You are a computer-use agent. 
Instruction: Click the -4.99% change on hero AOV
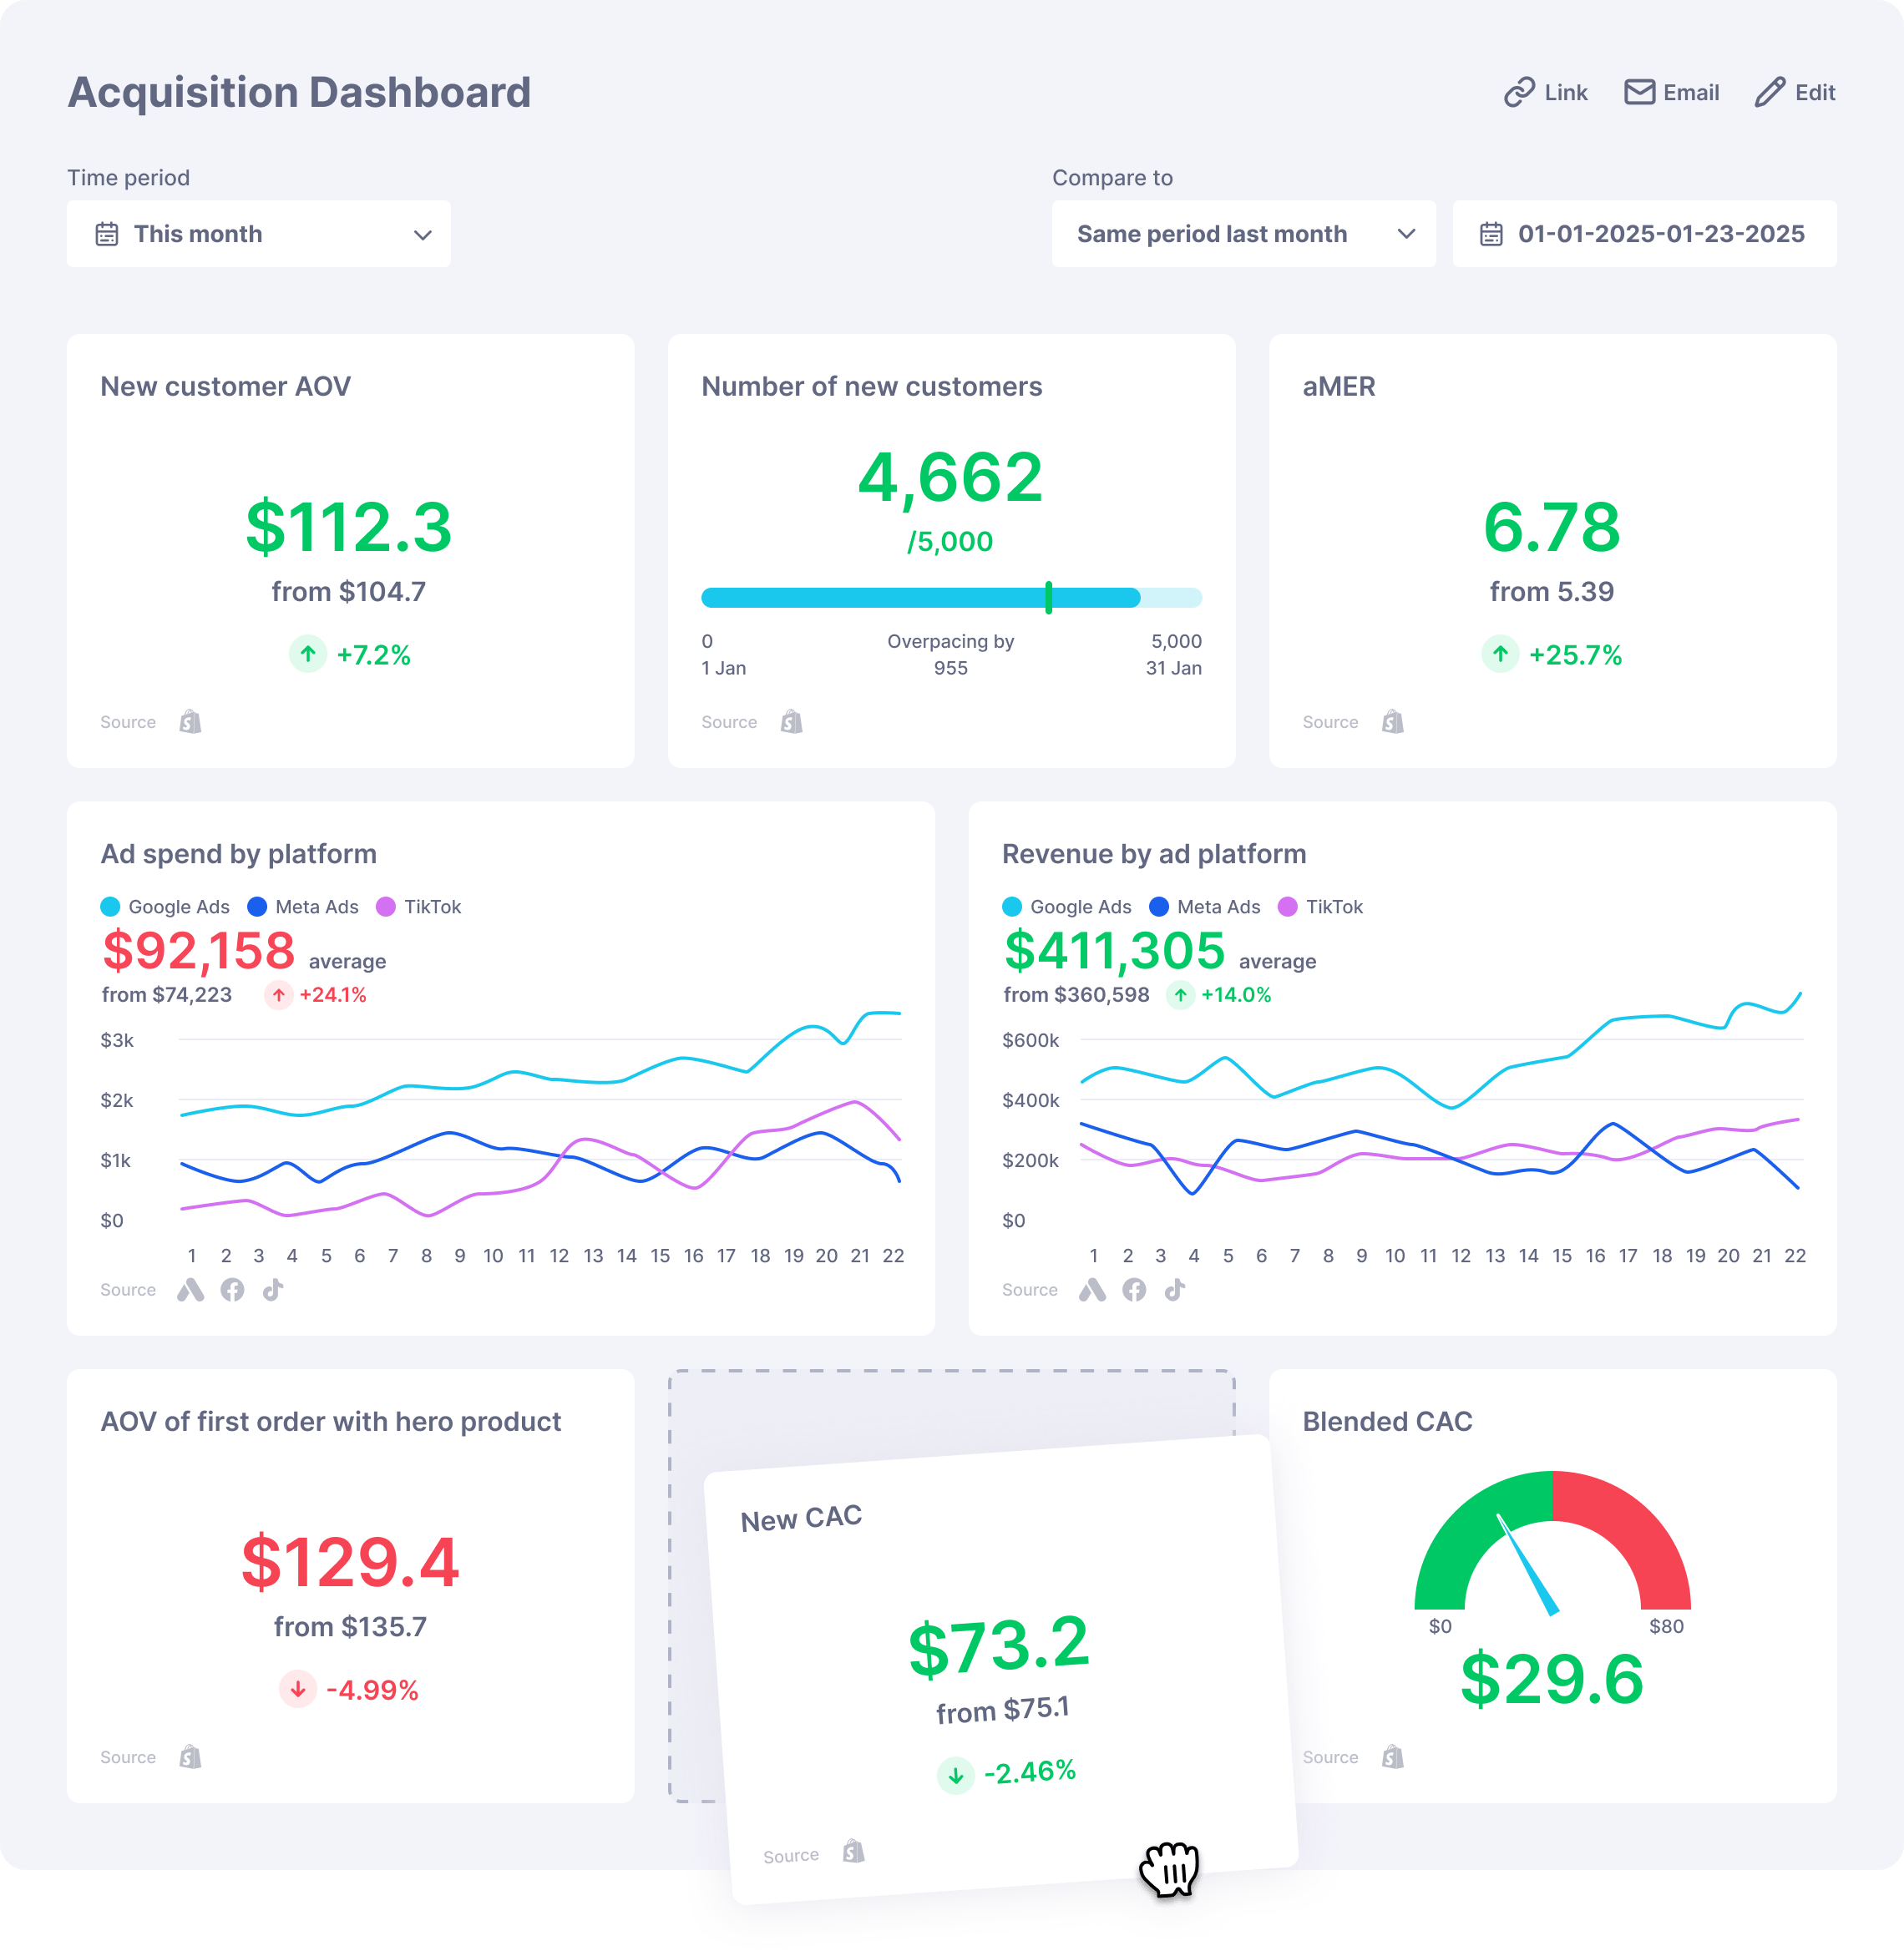point(372,1689)
